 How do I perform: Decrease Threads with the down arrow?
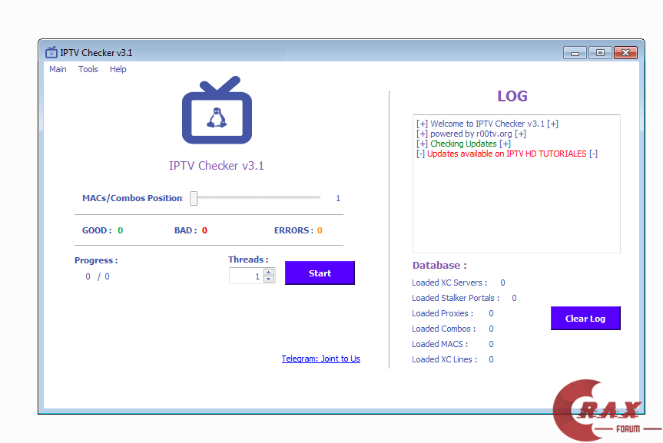pyautogui.click(x=268, y=279)
